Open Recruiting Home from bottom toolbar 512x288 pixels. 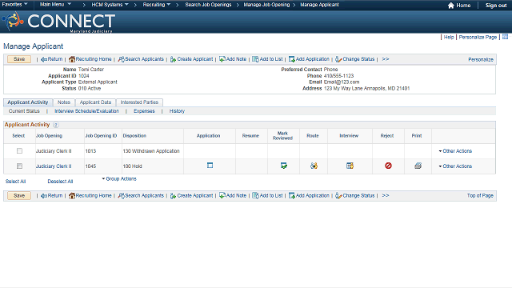tap(90, 195)
